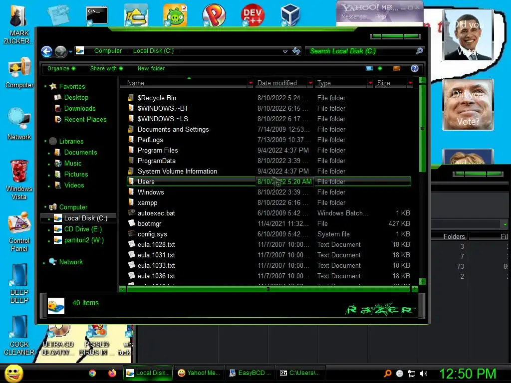Change view using the views icon
The image size is (511, 383).
point(369,68)
